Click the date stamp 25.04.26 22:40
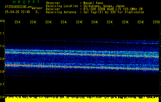161x102 pixels. [x=17, y=12]
